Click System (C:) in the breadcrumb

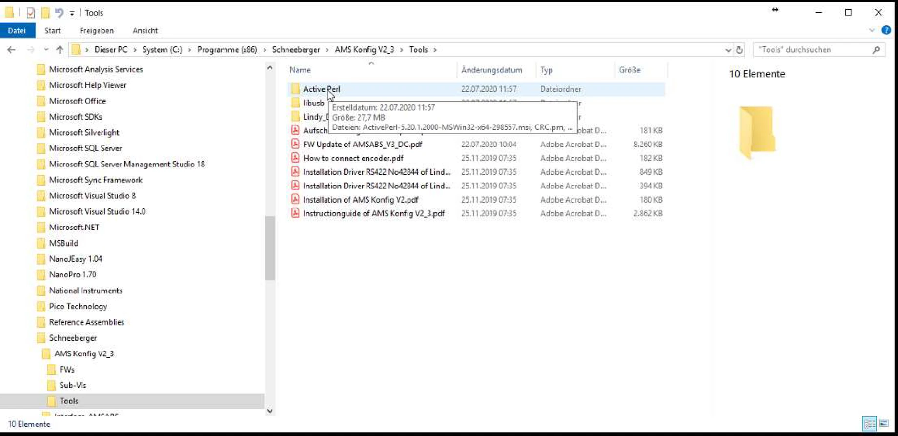pyautogui.click(x=162, y=50)
